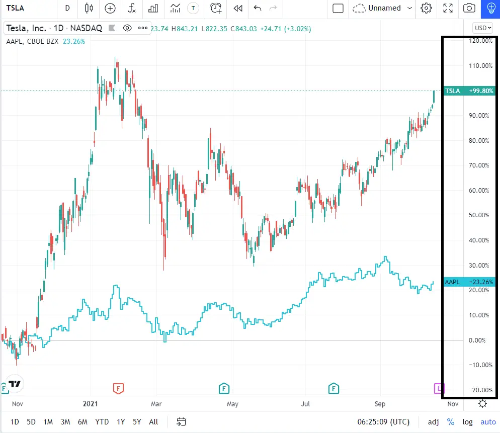Viewport: 500px width, 433px height.
Task: Open chart settings gear icon
Action: tap(426, 8)
